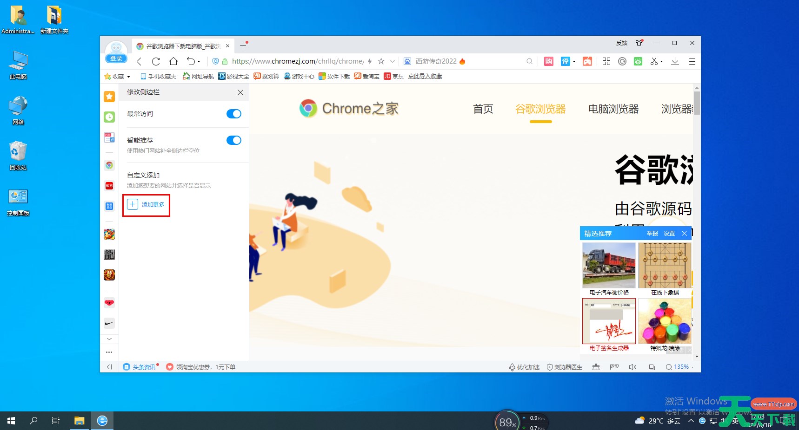Click the green eye protection icon

click(638, 61)
